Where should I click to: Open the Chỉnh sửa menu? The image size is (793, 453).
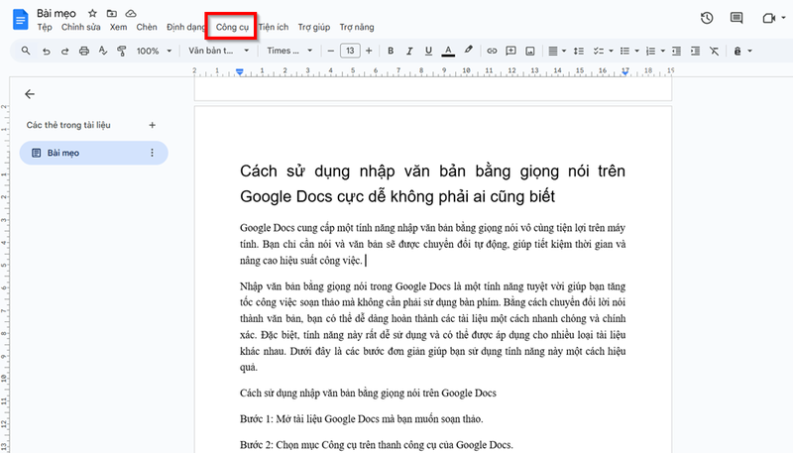(81, 27)
